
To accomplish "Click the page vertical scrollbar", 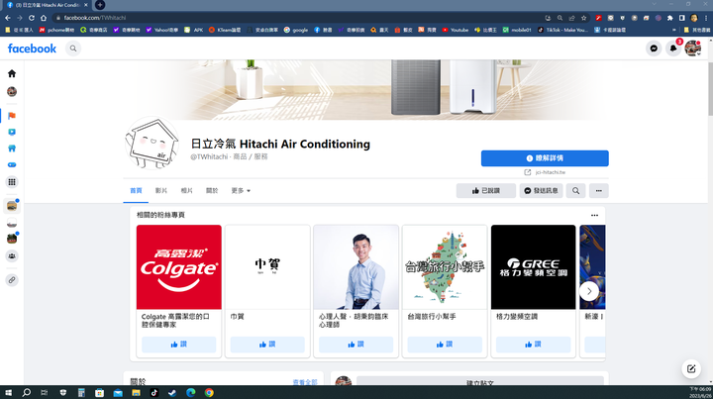I will 710,89.
